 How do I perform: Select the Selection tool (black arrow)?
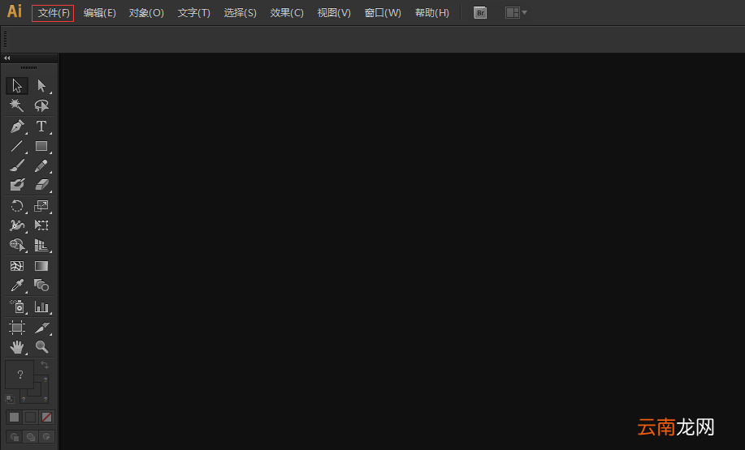point(16,86)
